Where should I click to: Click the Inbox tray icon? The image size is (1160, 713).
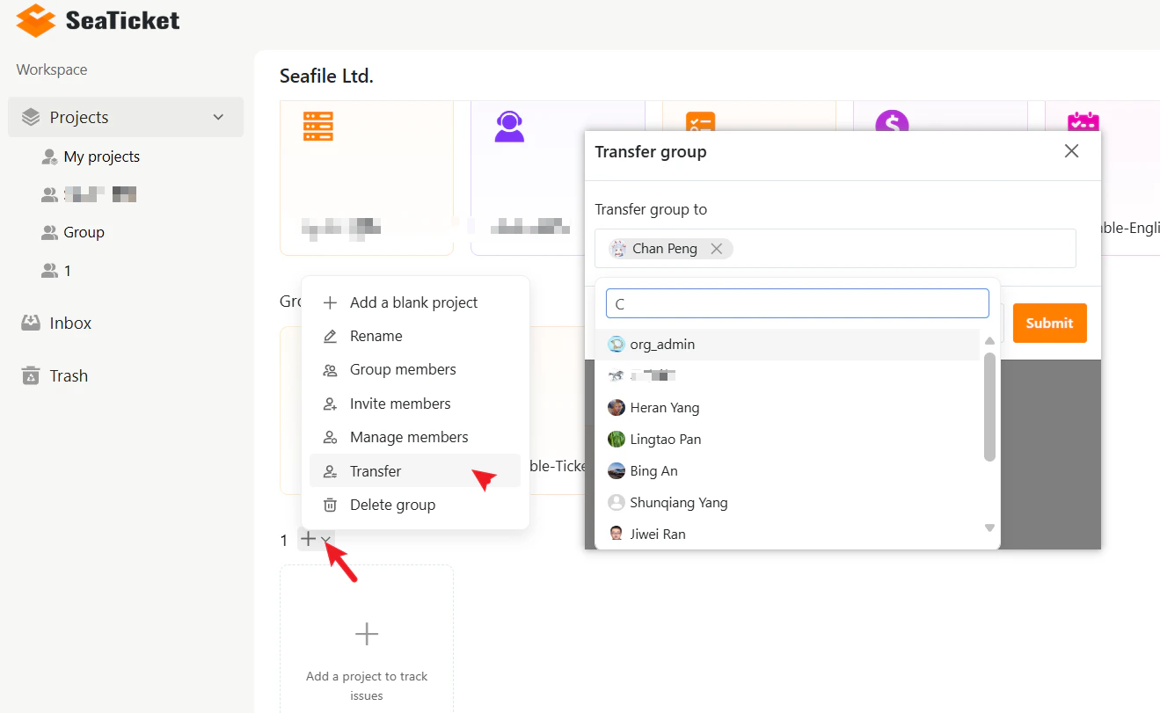tap(31, 323)
